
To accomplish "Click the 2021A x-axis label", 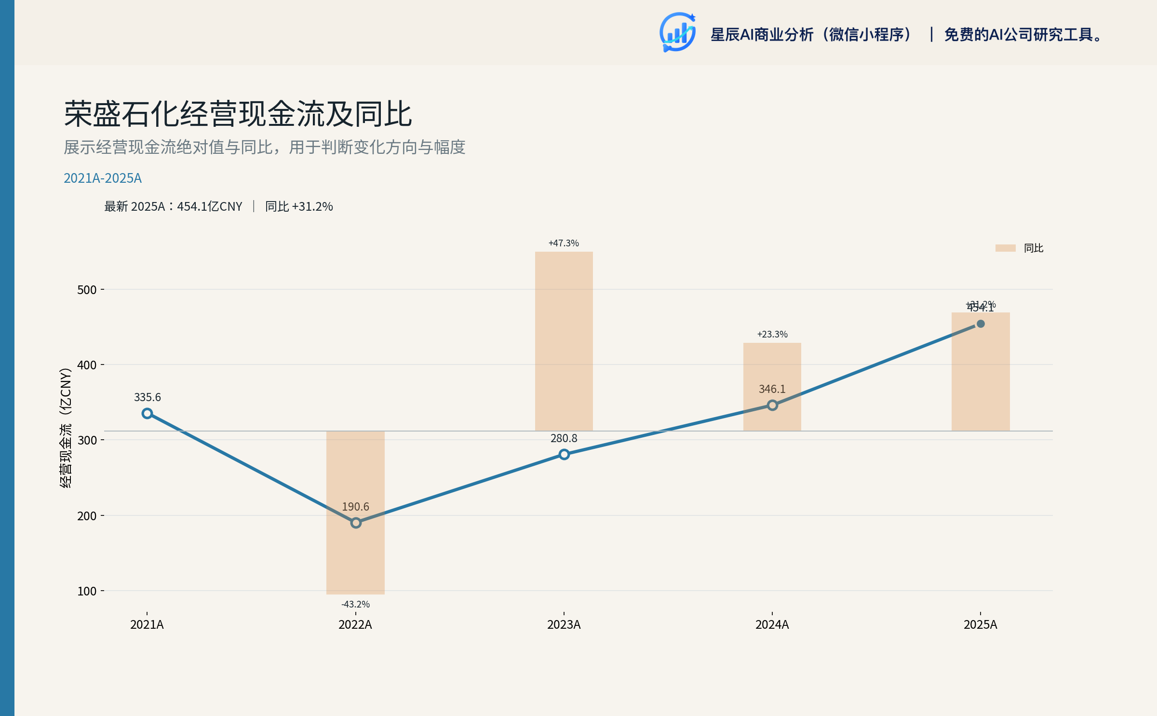I will point(147,625).
